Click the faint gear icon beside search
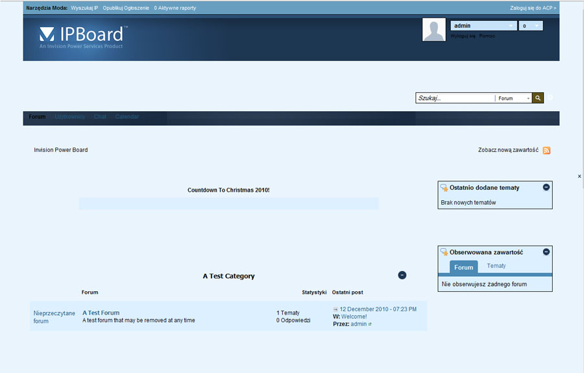Viewport: 584px width, 373px height. [550, 98]
